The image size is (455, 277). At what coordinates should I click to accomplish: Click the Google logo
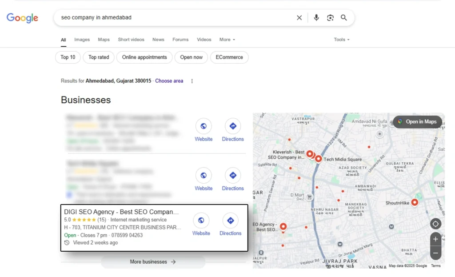point(22,18)
